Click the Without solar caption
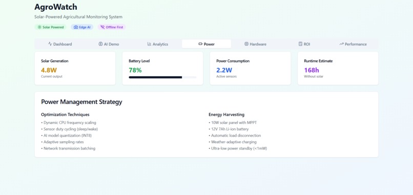The image size is (413, 195). tap(314, 76)
